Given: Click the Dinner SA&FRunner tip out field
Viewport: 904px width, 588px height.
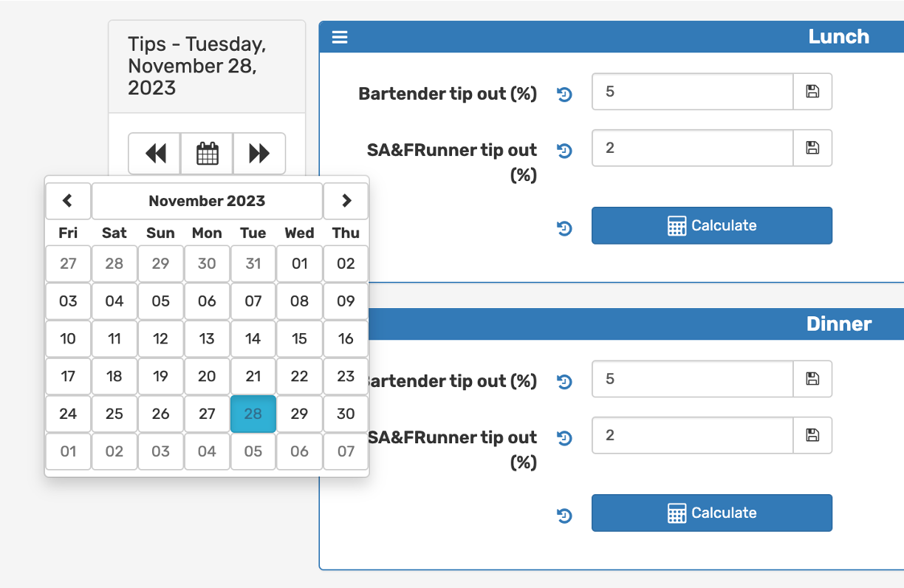Looking at the screenshot, I should coord(692,435).
